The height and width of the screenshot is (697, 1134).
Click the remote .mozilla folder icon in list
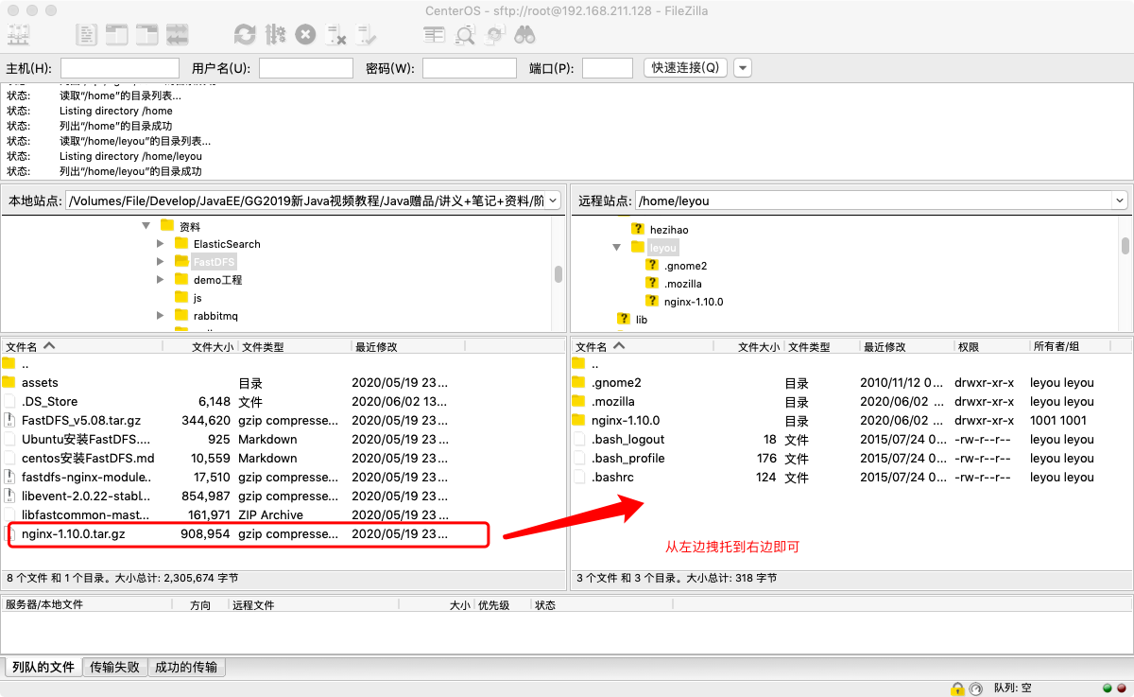579,401
